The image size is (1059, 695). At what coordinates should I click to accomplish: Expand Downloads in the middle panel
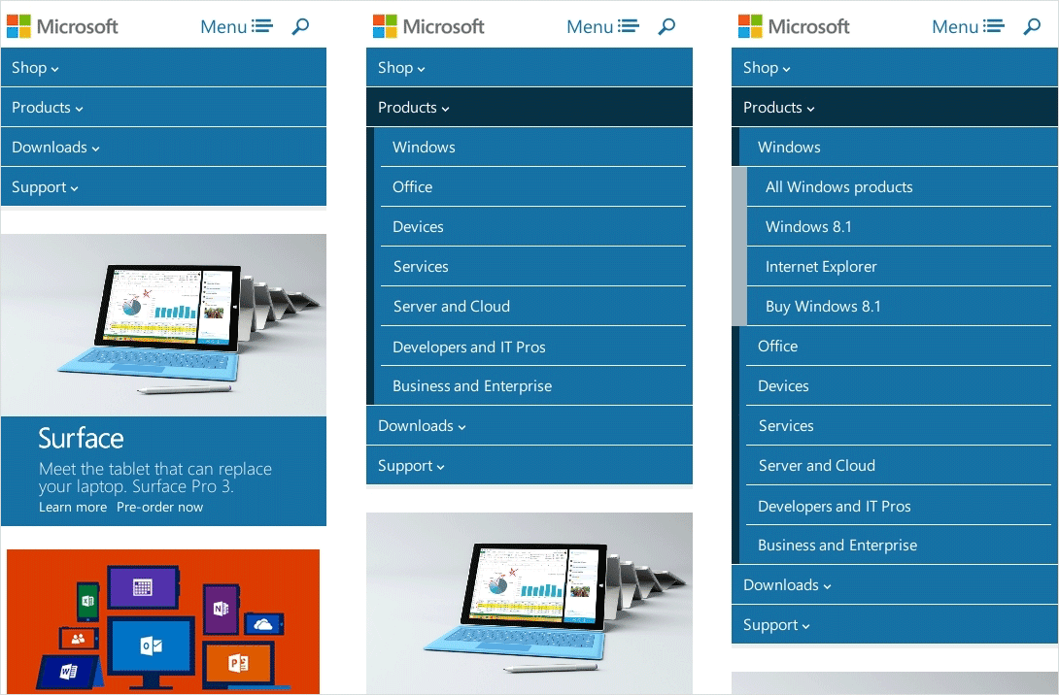click(x=529, y=426)
